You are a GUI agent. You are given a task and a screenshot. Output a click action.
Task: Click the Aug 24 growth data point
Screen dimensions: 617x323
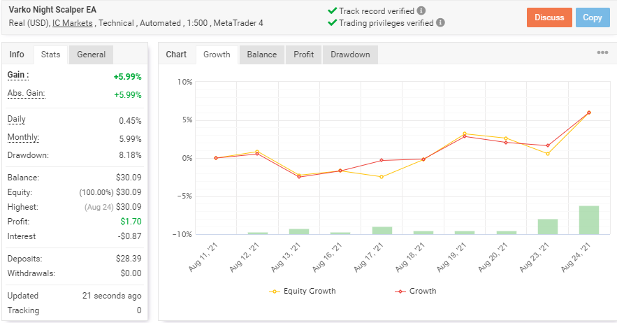588,113
